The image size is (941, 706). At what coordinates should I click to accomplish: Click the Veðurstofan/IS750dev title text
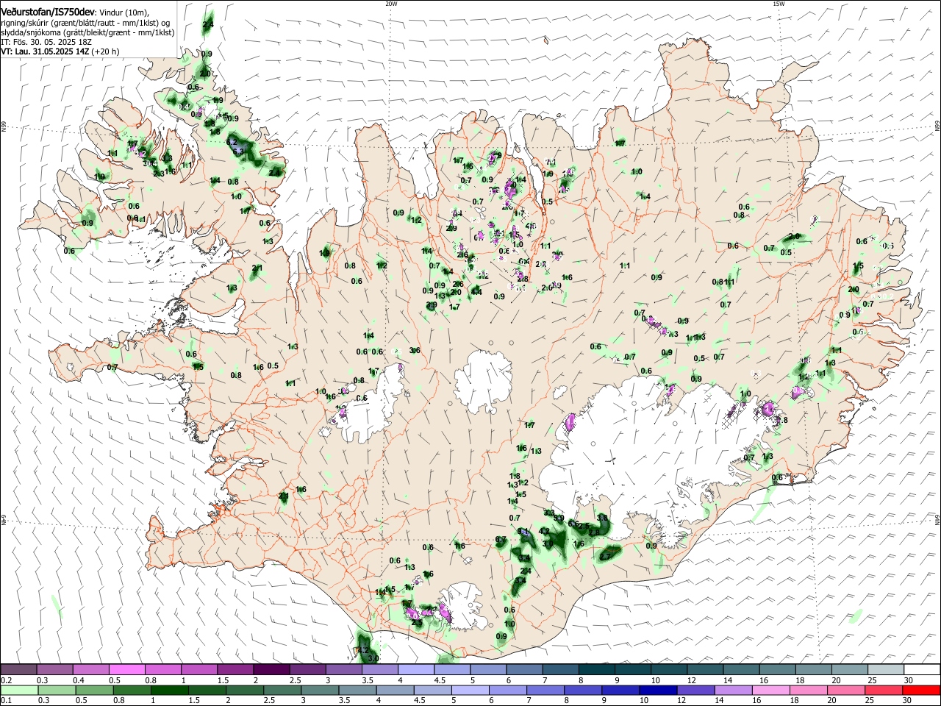(x=49, y=12)
